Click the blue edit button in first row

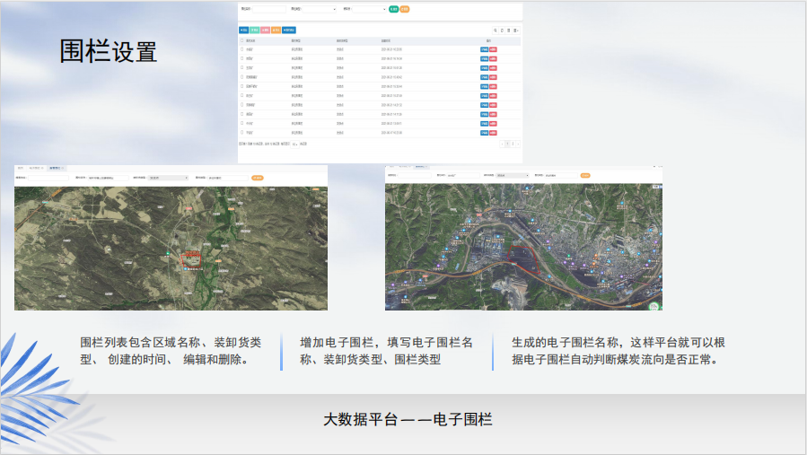point(485,48)
